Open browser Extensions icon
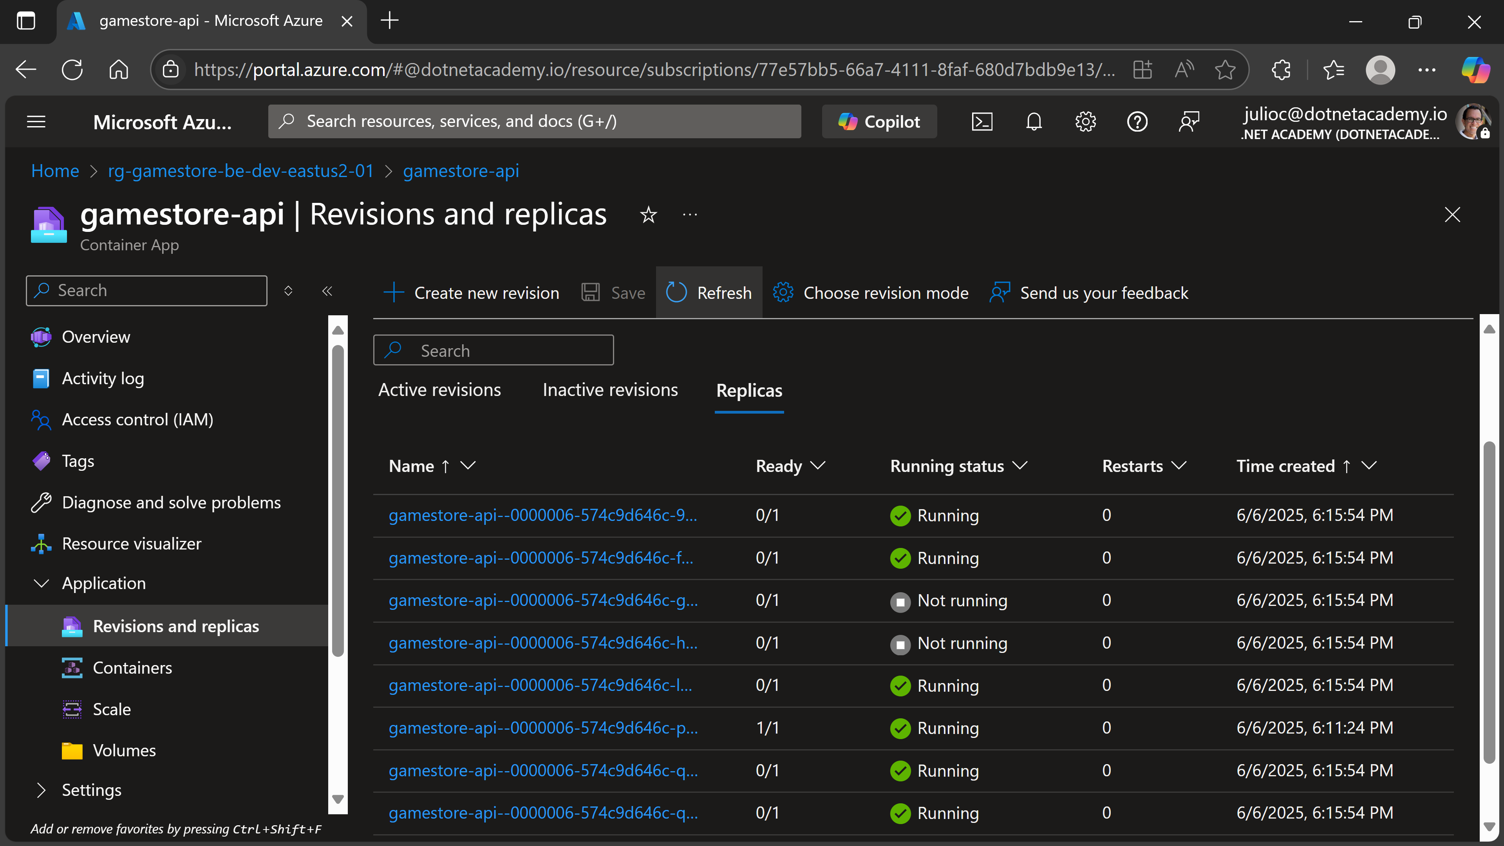Image resolution: width=1504 pixels, height=846 pixels. point(1281,69)
